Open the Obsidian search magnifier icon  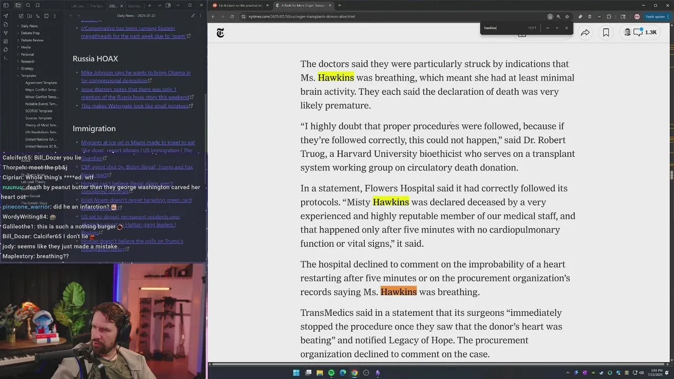coord(28,5)
